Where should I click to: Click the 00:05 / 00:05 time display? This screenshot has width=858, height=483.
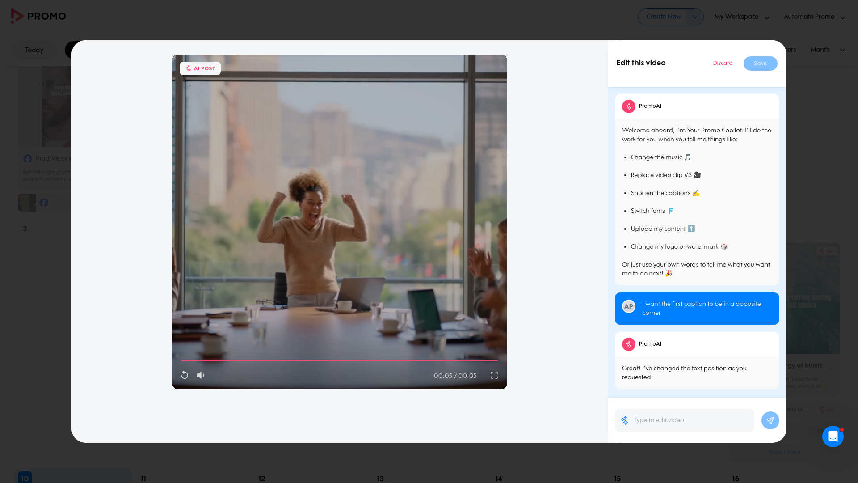[x=455, y=376]
